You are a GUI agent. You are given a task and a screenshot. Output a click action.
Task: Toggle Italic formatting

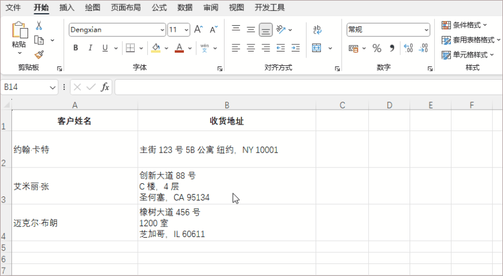pyautogui.click(x=90, y=48)
